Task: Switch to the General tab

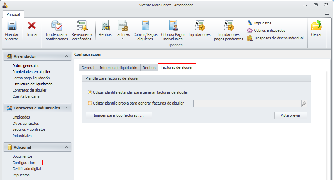Action: click(x=88, y=67)
